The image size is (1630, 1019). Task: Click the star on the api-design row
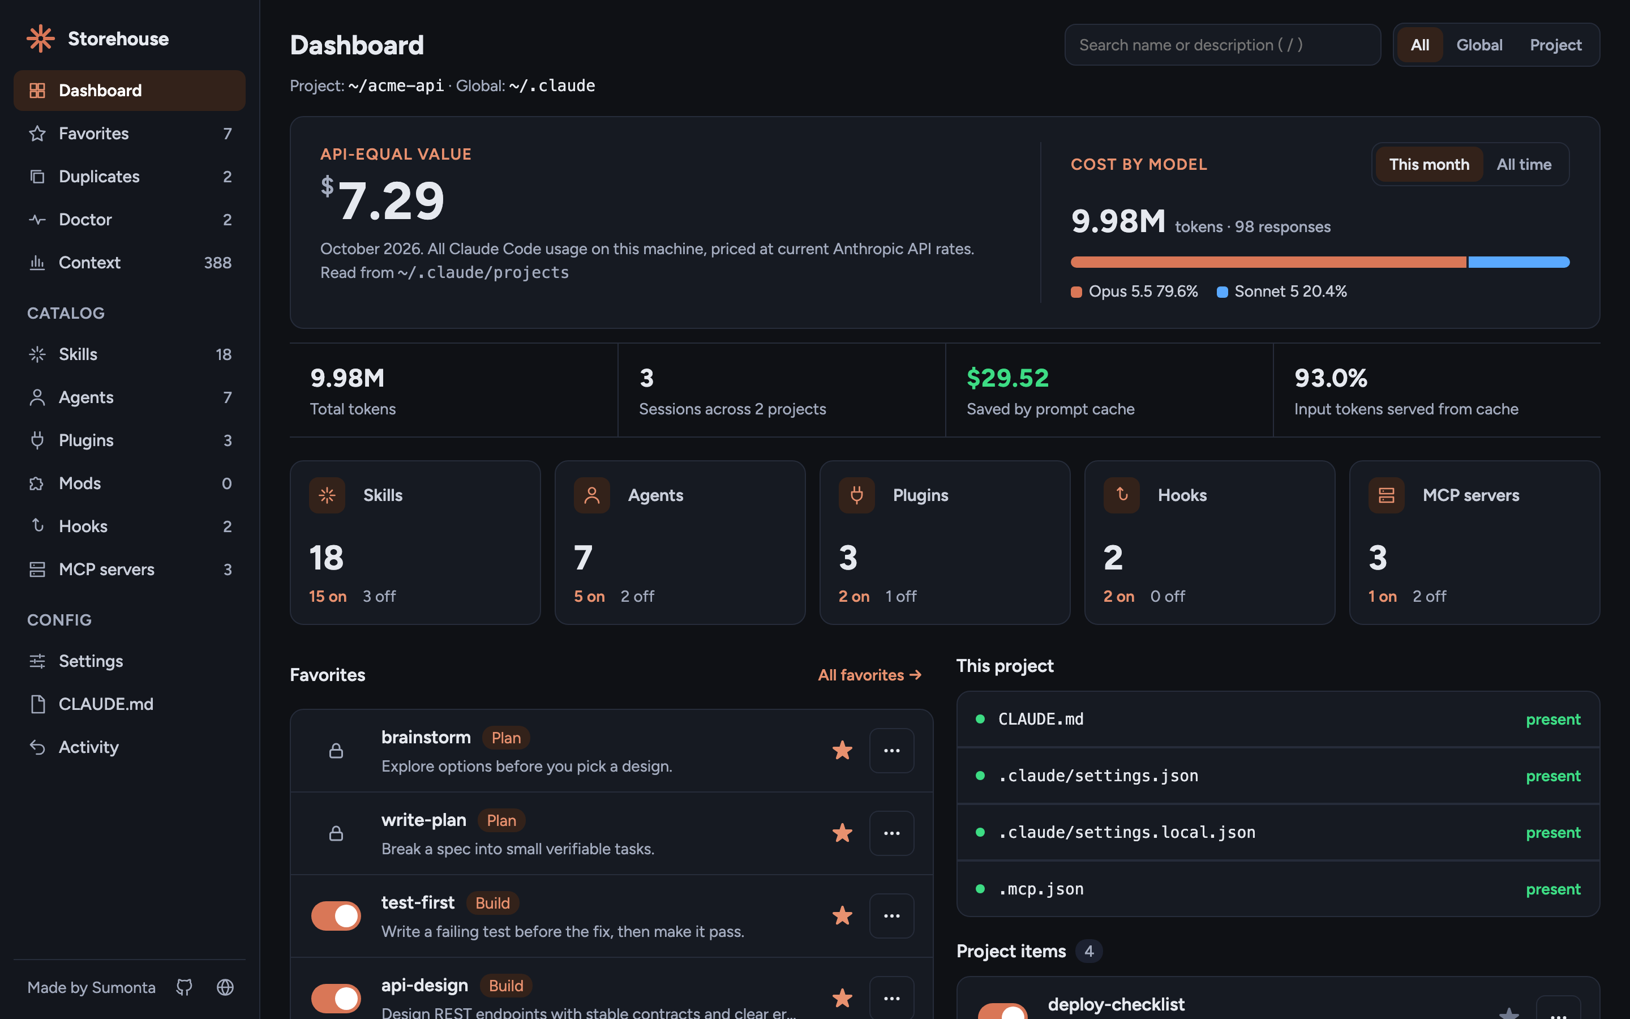point(842,998)
